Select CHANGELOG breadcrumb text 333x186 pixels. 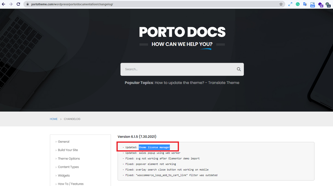[x=72, y=119]
